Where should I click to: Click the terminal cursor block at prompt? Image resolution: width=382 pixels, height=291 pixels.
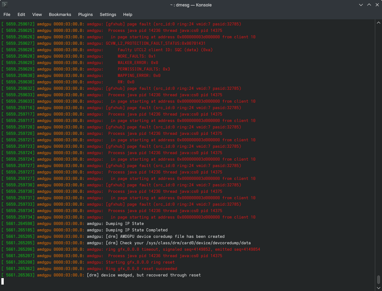pyautogui.click(x=2, y=282)
